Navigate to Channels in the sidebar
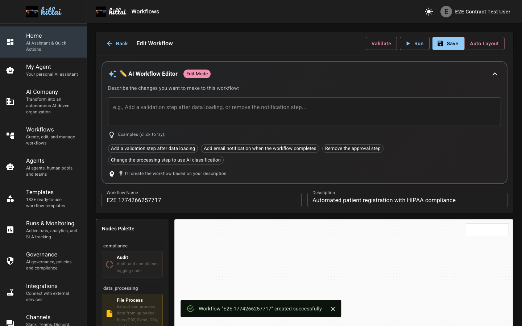522x326 pixels. [38, 317]
